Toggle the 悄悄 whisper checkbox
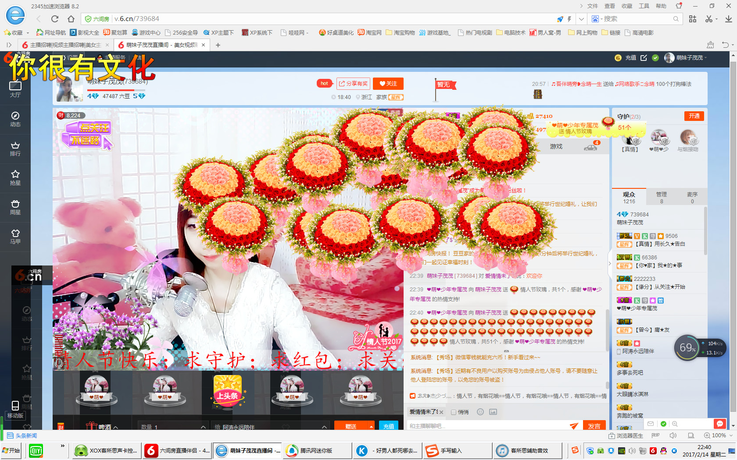 [454, 412]
